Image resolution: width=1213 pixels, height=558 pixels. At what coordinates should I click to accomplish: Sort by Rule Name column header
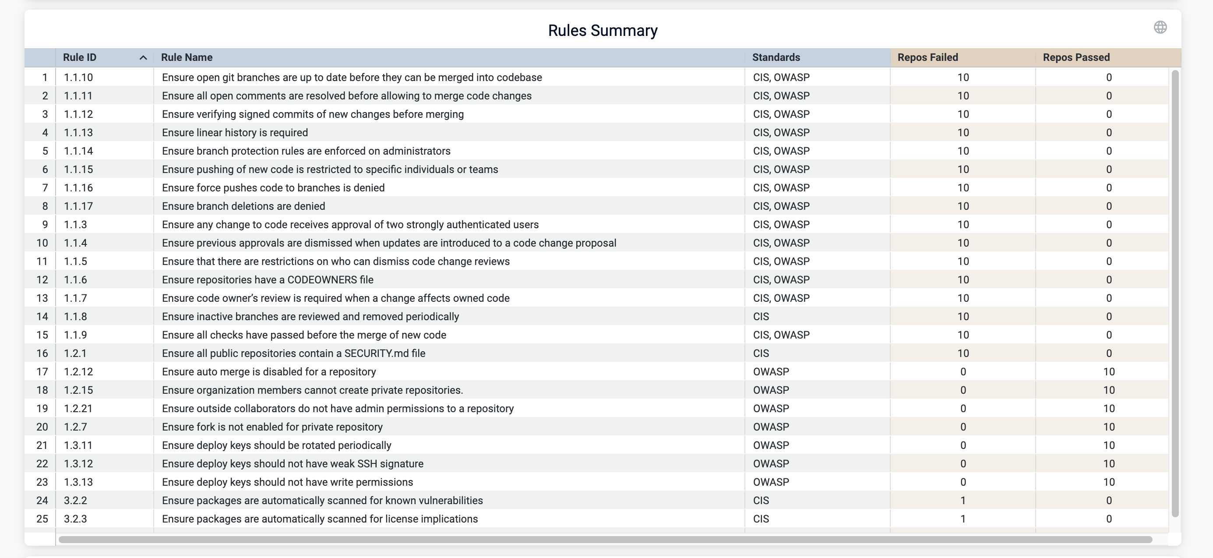(187, 57)
